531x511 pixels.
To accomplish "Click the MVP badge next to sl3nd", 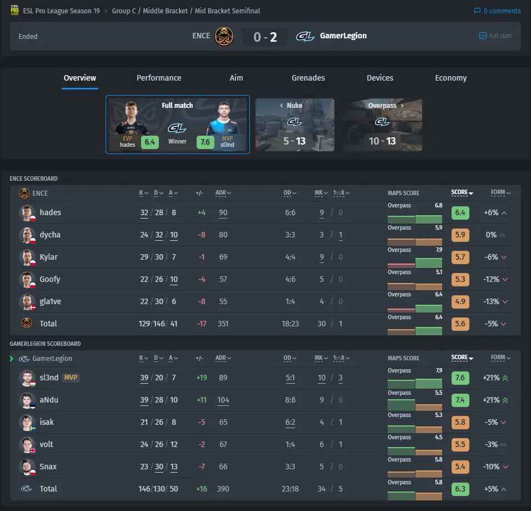I will pyautogui.click(x=71, y=378).
